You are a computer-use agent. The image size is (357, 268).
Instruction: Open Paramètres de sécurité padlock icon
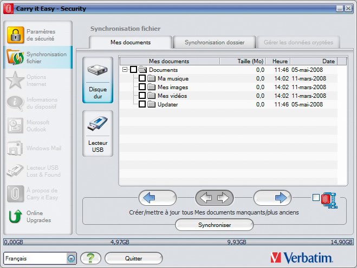click(15, 35)
